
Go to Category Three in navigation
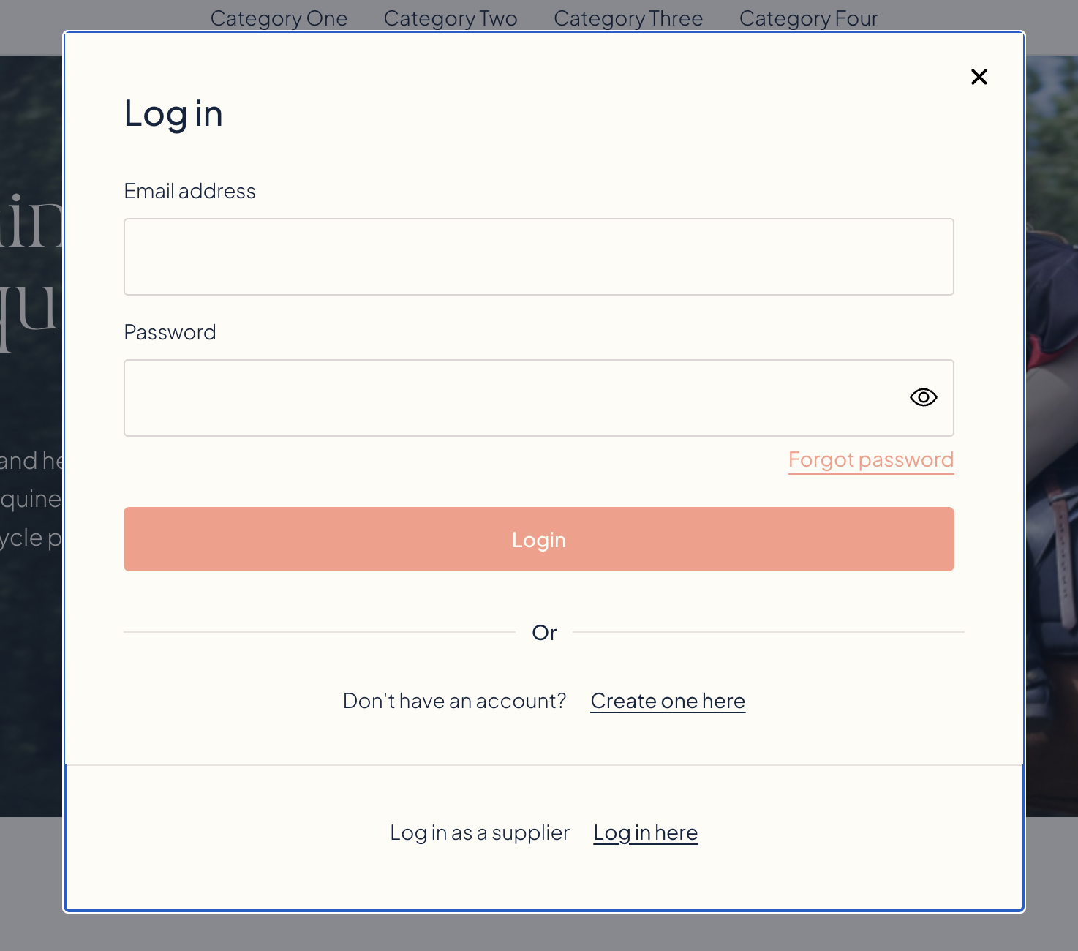coord(628,18)
